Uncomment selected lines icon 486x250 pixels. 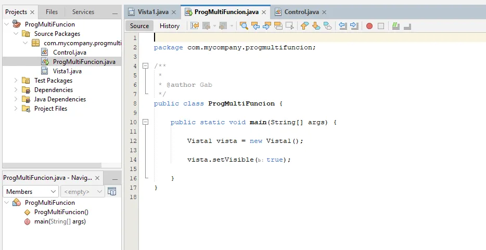click(407, 26)
